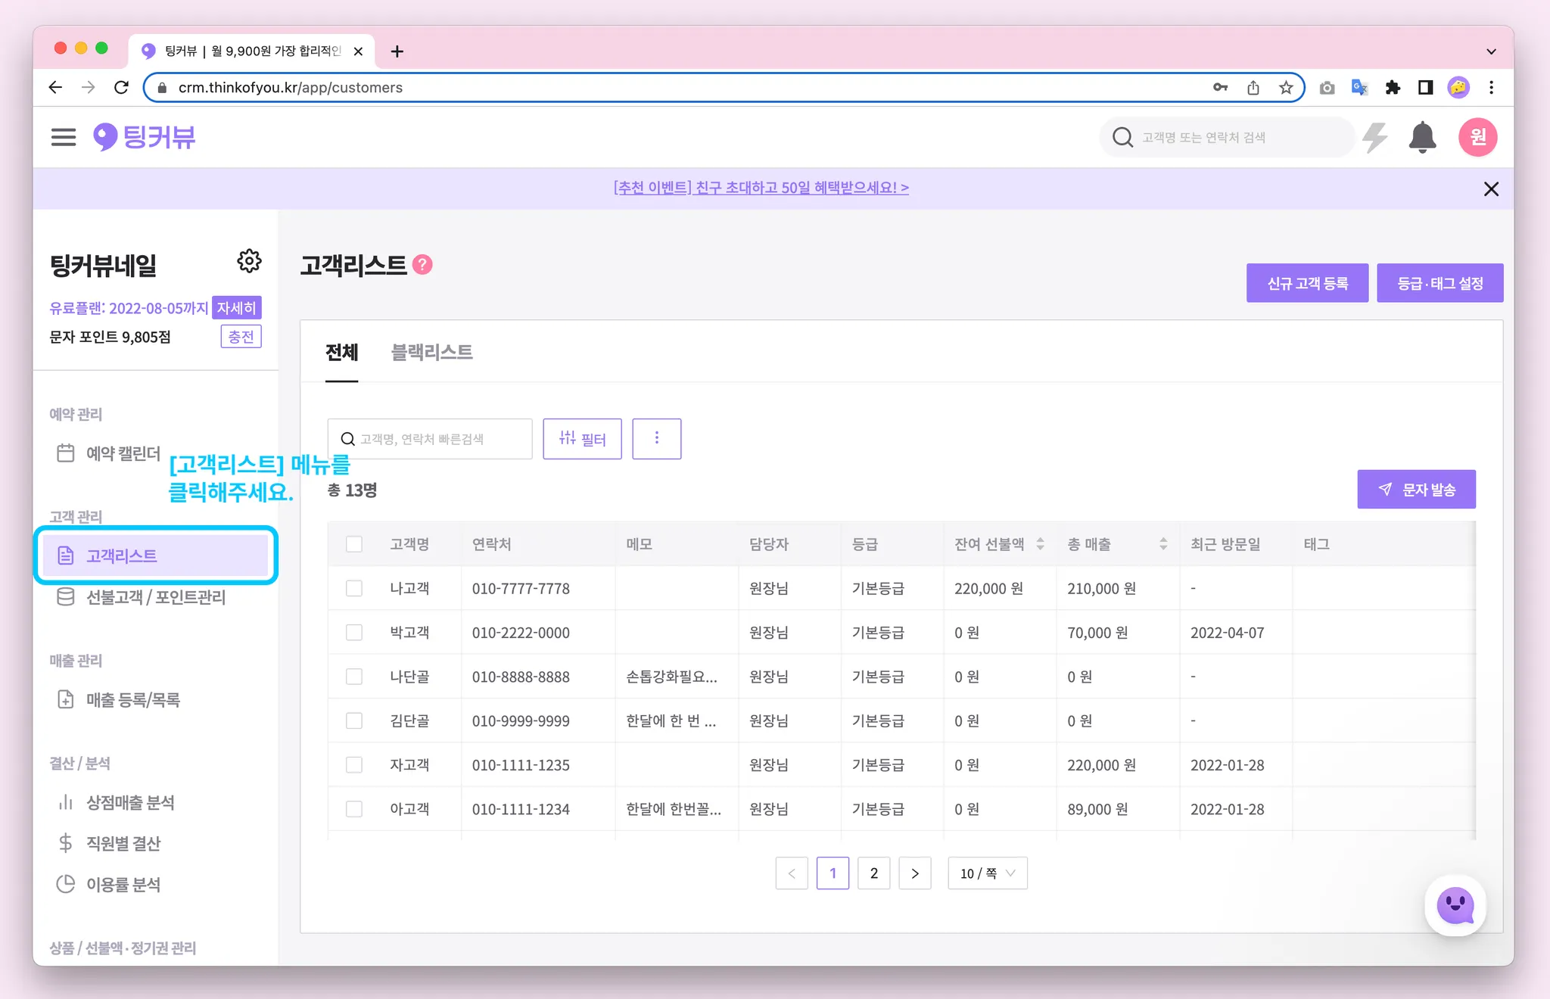
Task: Check the select-all checkbox in table header
Action: 354,544
